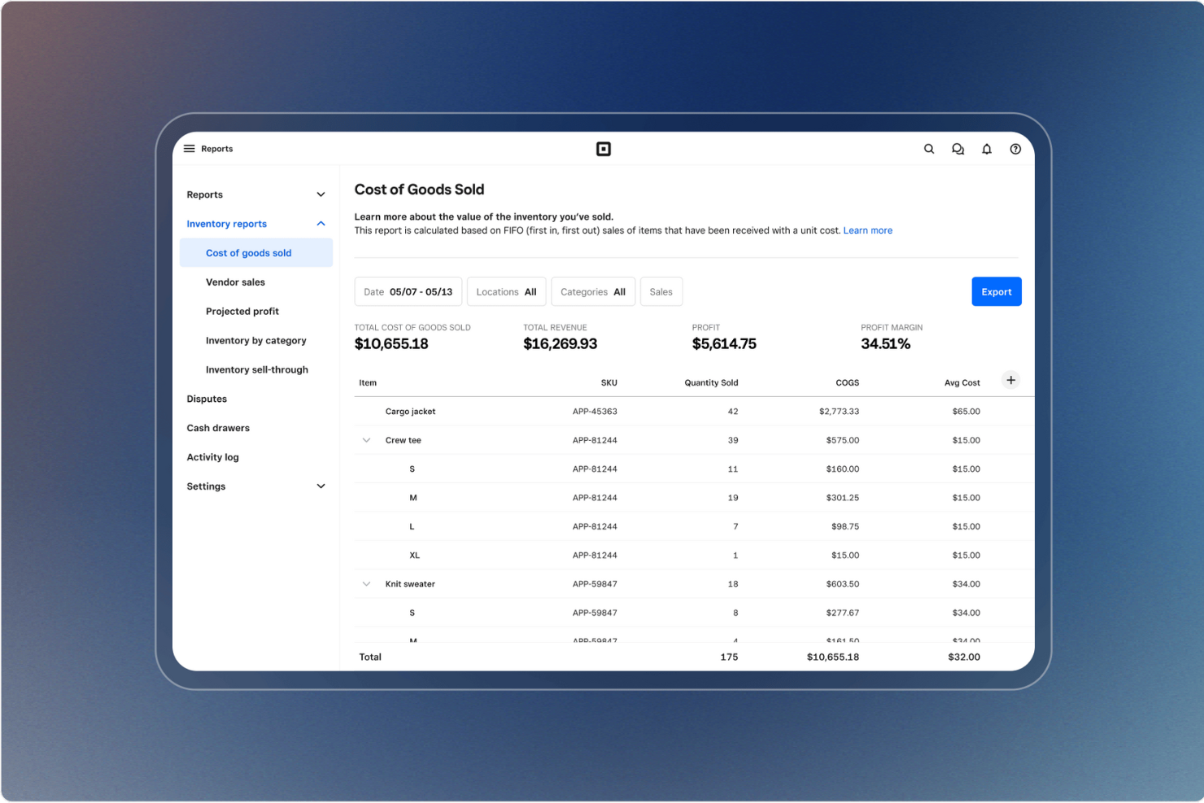The width and height of the screenshot is (1204, 803).
Task: Open the Locations All filter
Action: pyautogui.click(x=506, y=291)
